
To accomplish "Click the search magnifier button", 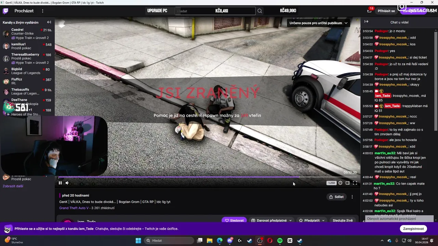I will click(x=260, y=11).
